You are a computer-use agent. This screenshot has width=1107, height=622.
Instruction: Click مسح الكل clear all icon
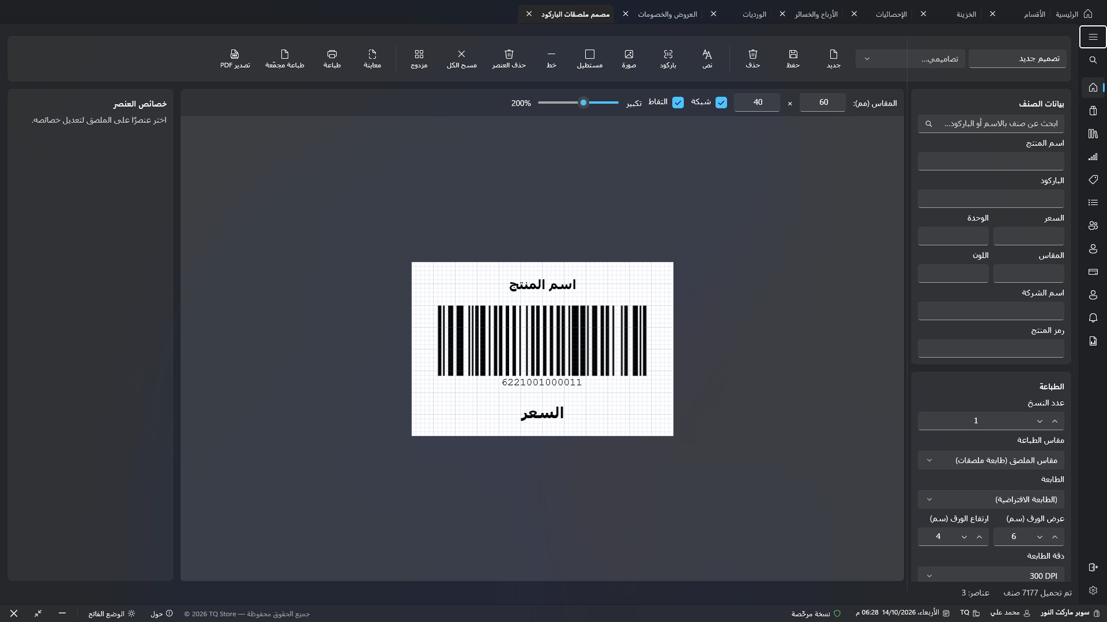[x=461, y=59]
